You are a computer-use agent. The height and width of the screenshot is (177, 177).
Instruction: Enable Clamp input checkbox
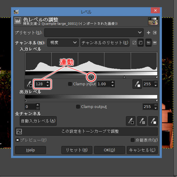point(70,84)
